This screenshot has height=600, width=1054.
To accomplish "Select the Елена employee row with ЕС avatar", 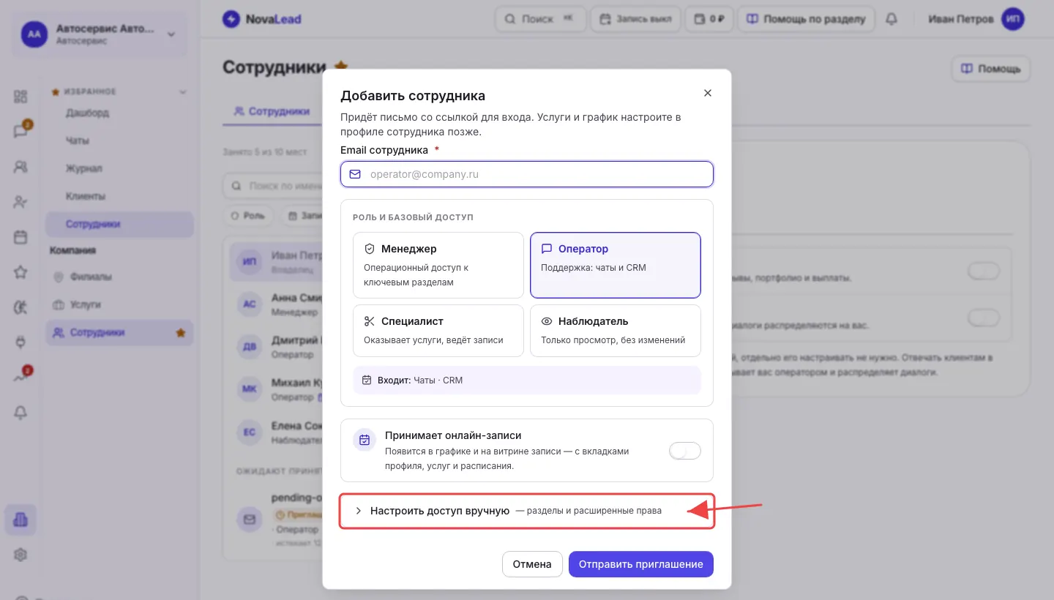I will [276, 432].
